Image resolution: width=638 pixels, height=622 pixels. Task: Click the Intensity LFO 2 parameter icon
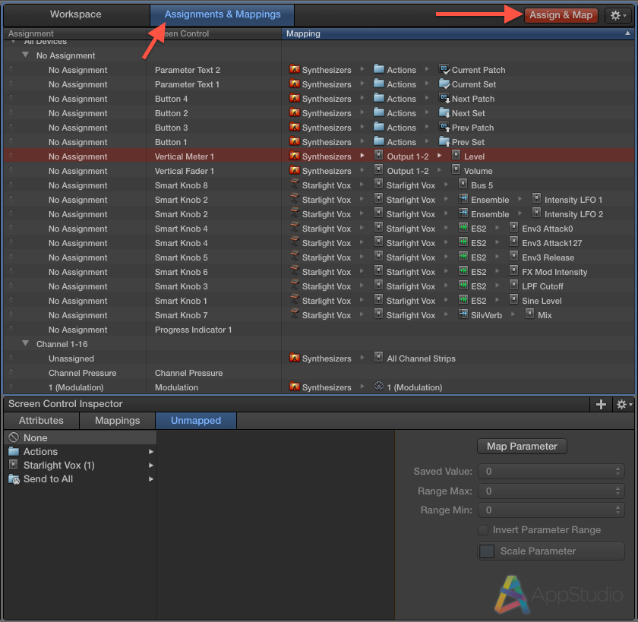click(x=537, y=213)
